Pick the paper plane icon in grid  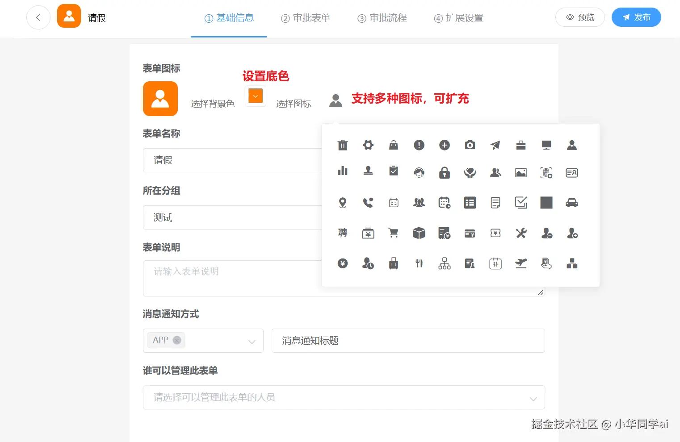[495, 145]
